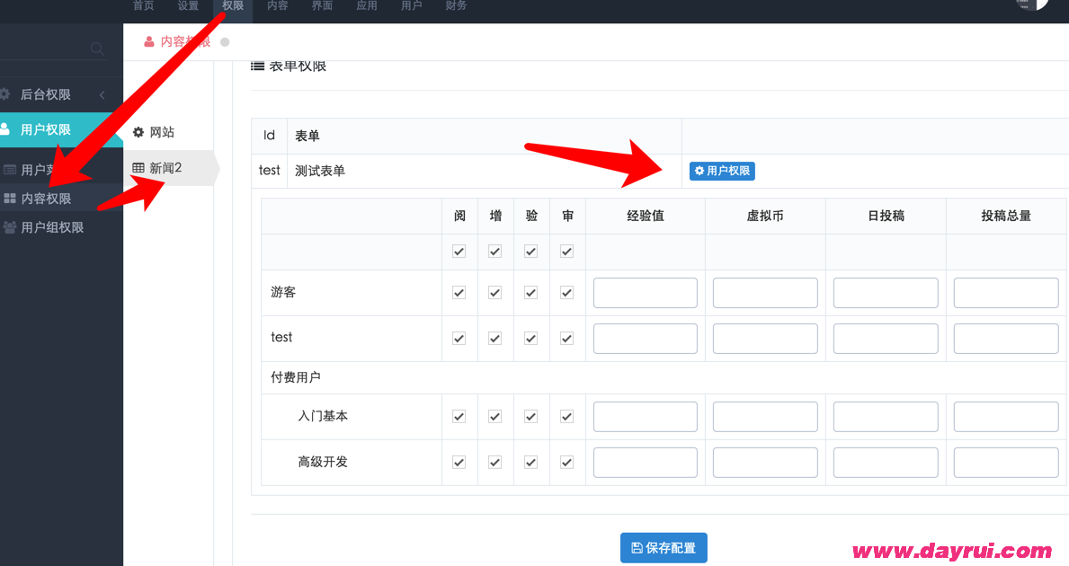This screenshot has height=566, width=1069.
Task: Switch to 界面 in the top navigation
Action: click(323, 5)
